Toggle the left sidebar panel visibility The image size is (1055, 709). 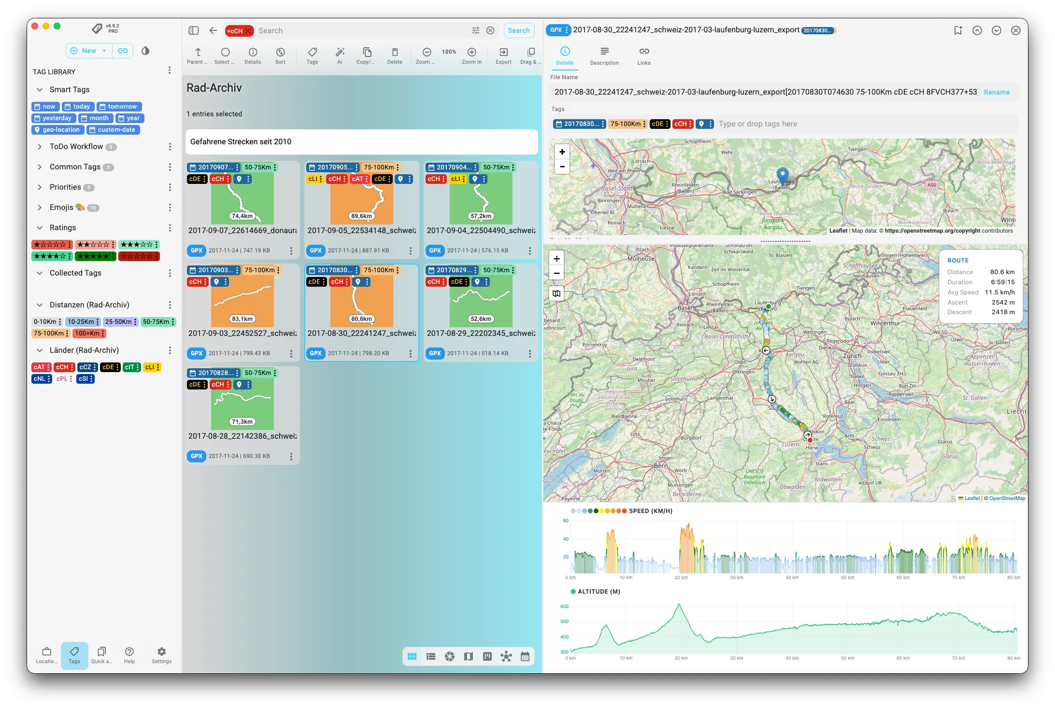[194, 30]
